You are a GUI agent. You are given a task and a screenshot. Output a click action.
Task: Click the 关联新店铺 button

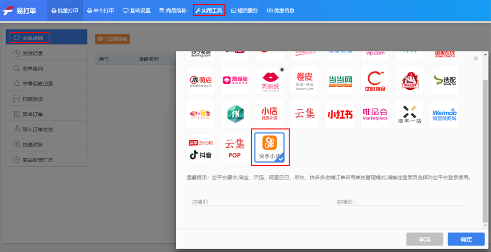[x=112, y=39]
